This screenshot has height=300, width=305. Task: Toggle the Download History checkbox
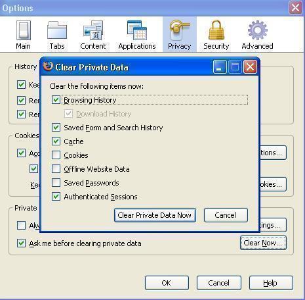click(x=68, y=114)
